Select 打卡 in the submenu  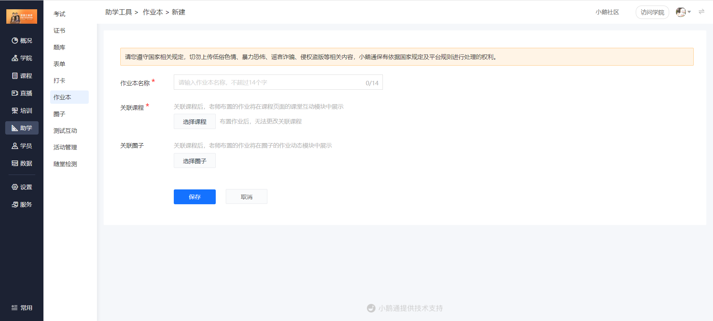coord(59,80)
